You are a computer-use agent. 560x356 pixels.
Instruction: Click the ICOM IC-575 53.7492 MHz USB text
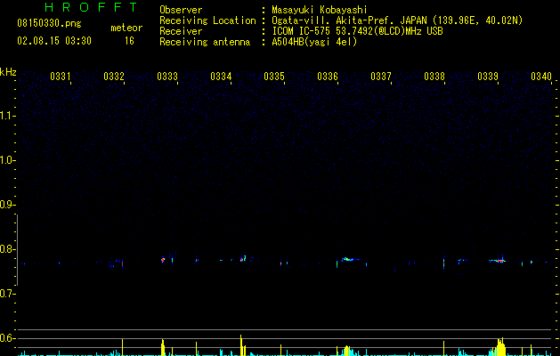click(357, 31)
